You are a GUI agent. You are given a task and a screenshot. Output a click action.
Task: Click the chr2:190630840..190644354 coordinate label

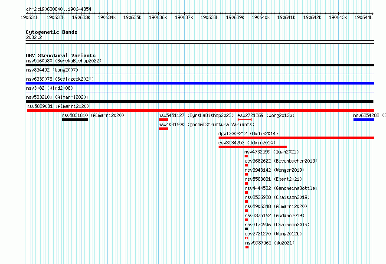(59, 9)
